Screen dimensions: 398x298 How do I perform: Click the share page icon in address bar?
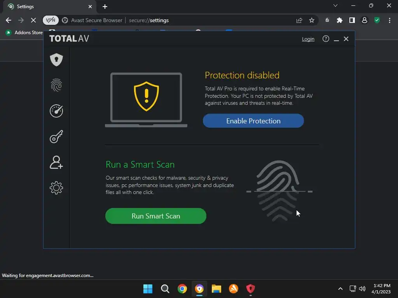[x=299, y=20]
